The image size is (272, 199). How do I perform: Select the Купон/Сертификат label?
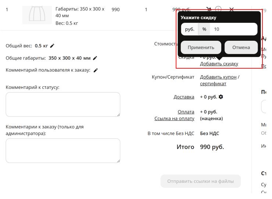(173, 77)
